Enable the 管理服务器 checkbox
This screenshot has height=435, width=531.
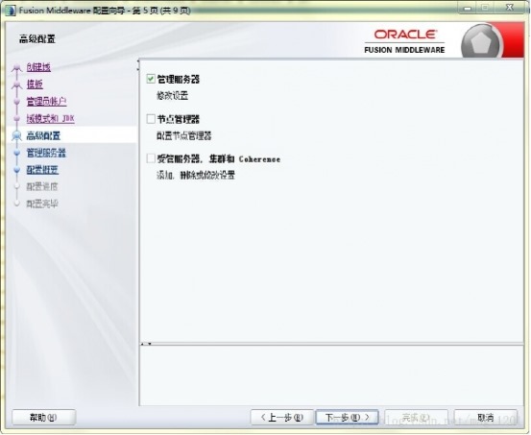pyautogui.click(x=151, y=79)
